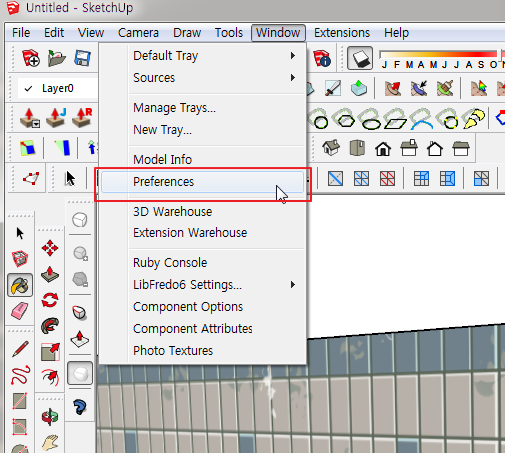Select the Line pencil tool
Viewport: 505px width, 453px height.
coord(20,349)
